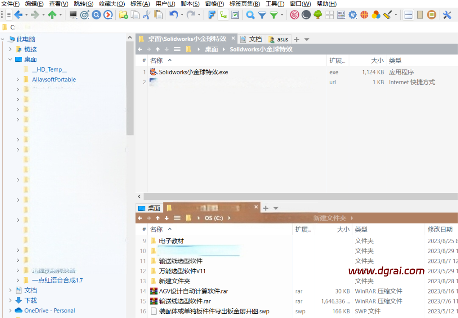This screenshot has width=458, height=318.
Task: Toggle the blue visual filter funnel
Action: pyautogui.click(x=263, y=15)
